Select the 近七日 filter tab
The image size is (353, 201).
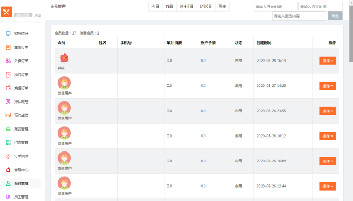pyautogui.click(x=187, y=7)
